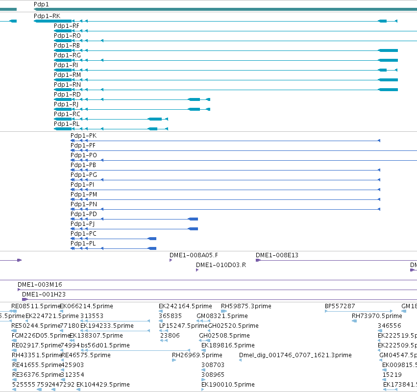Select EST EK194233.5prime
This screenshot has width=417, height=392.
[107, 326]
